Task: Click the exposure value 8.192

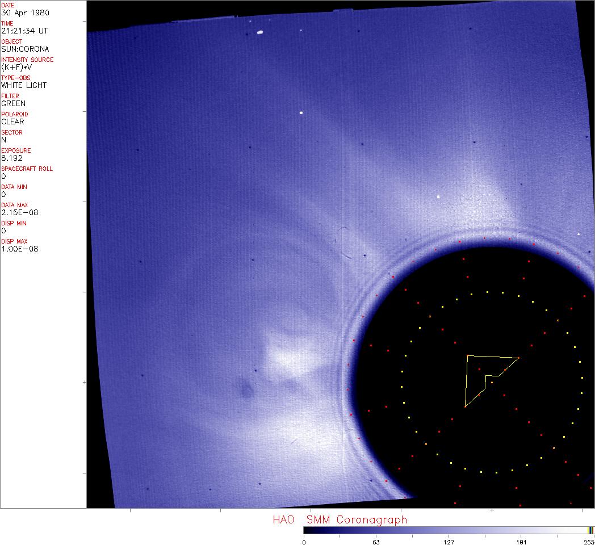Action: tap(11, 158)
